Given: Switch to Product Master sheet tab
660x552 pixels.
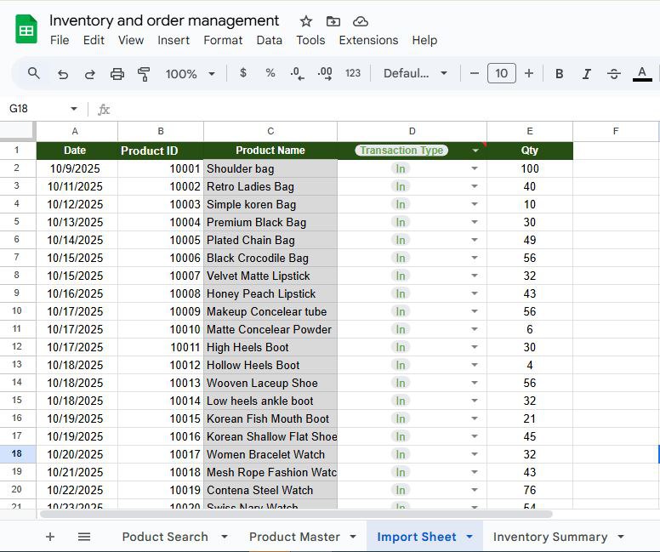Looking at the screenshot, I should click(x=294, y=537).
